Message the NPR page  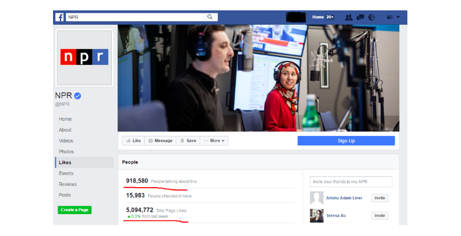click(x=160, y=141)
